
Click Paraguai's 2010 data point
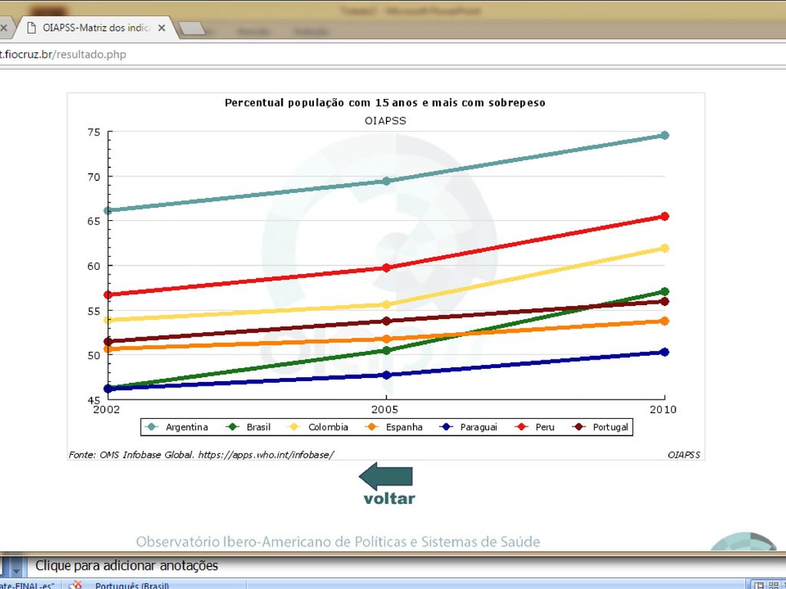(665, 352)
